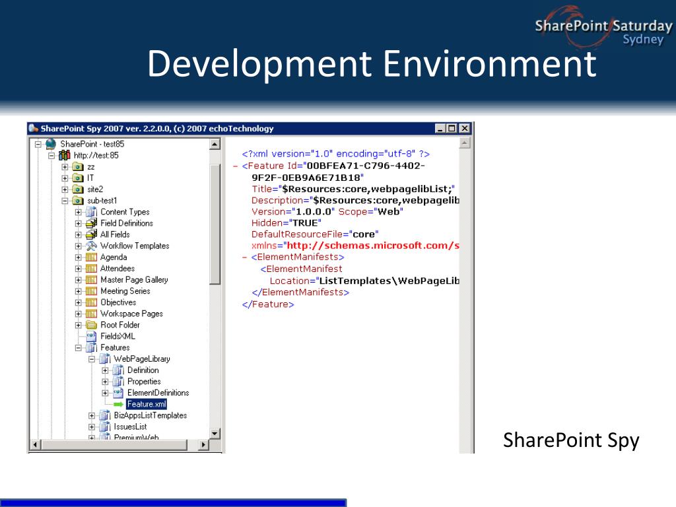Collapse the ElementManifests XML element
The width and height of the screenshot is (676, 507).
coord(244,257)
